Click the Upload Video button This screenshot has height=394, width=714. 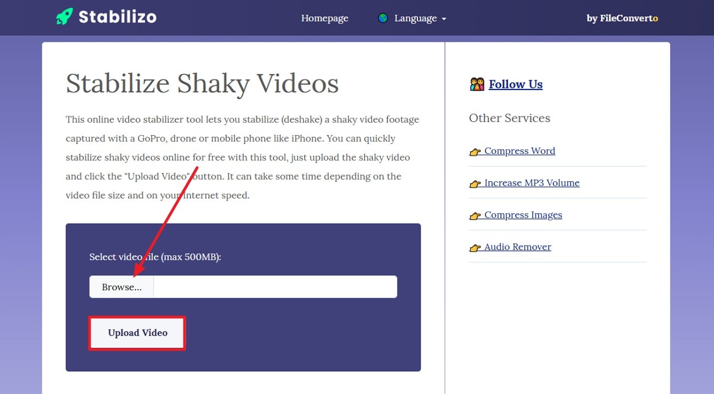[x=137, y=333]
